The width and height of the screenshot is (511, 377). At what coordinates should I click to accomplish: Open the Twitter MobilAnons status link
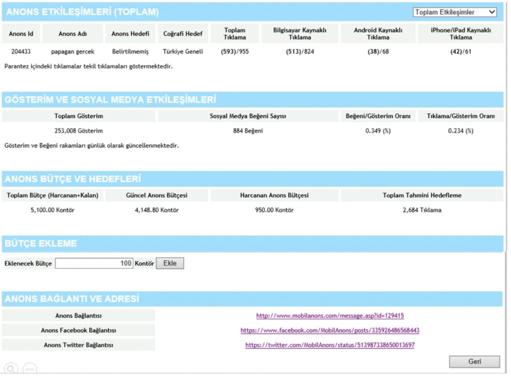(330, 345)
